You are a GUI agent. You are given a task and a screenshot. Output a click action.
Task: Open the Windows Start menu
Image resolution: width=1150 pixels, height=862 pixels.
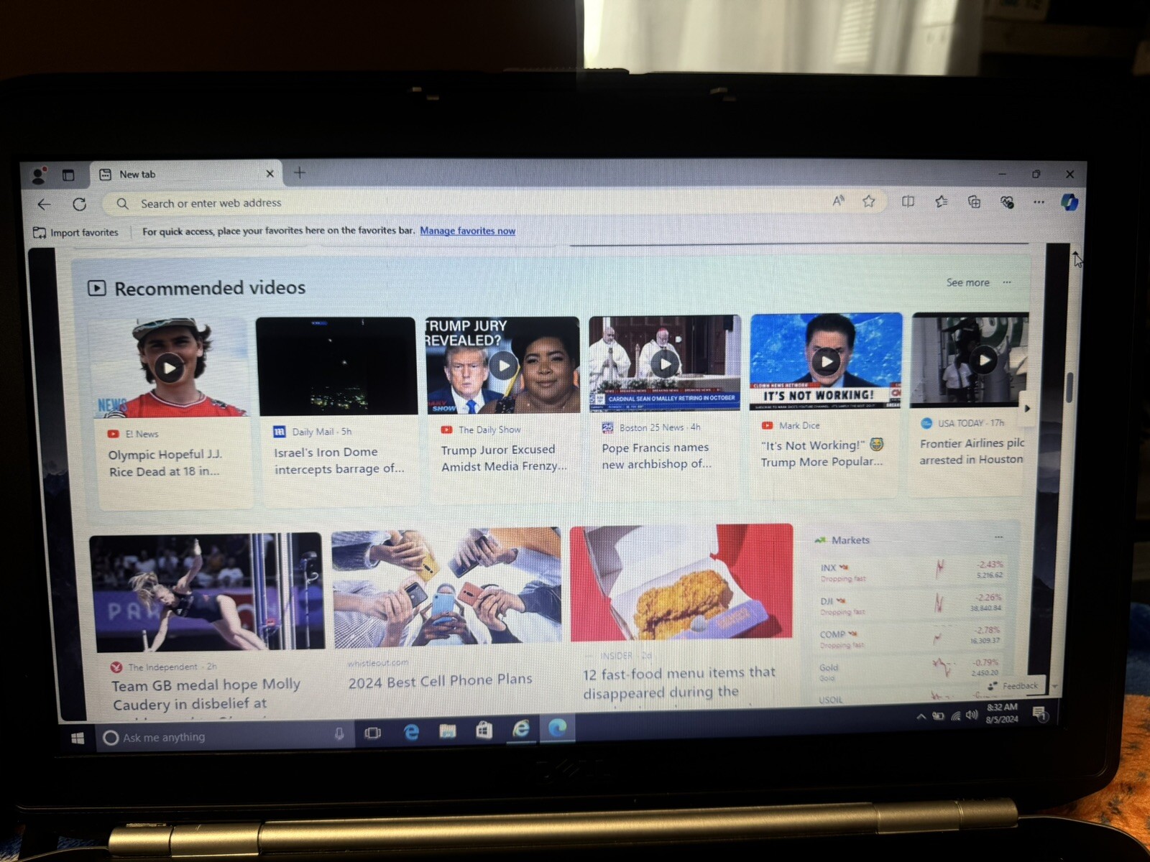point(78,738)
